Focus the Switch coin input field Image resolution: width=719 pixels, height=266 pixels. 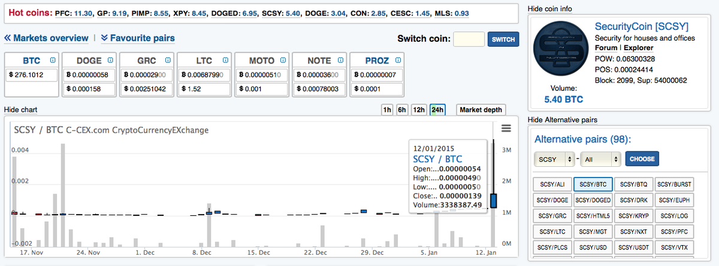click(469, 39)
